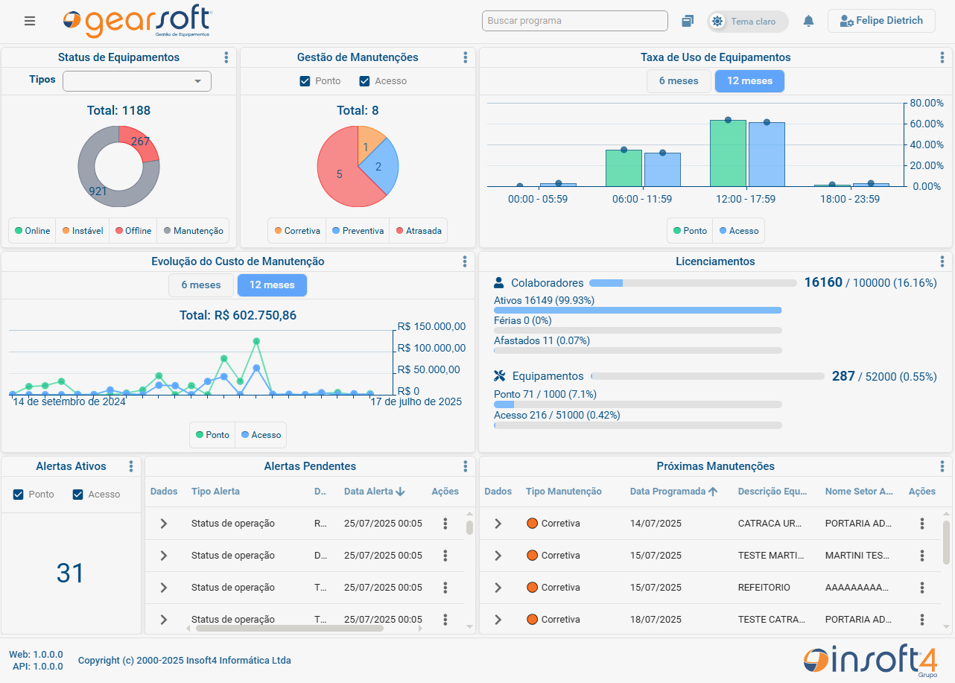Expand the REFEITORIO maintenance row
This screenshot has height=683, width=955.
[x=498, y=588]
